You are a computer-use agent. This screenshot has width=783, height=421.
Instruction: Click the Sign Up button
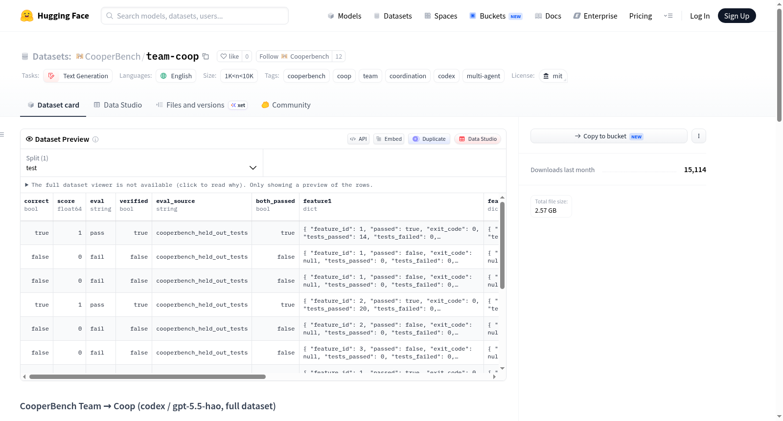737,16
